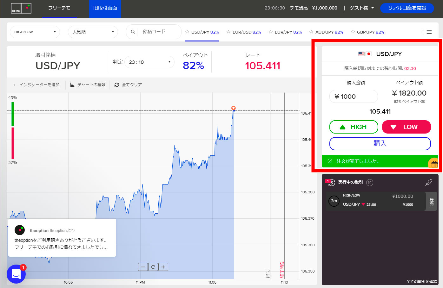Click the current price marker on chart

[234, 108]
